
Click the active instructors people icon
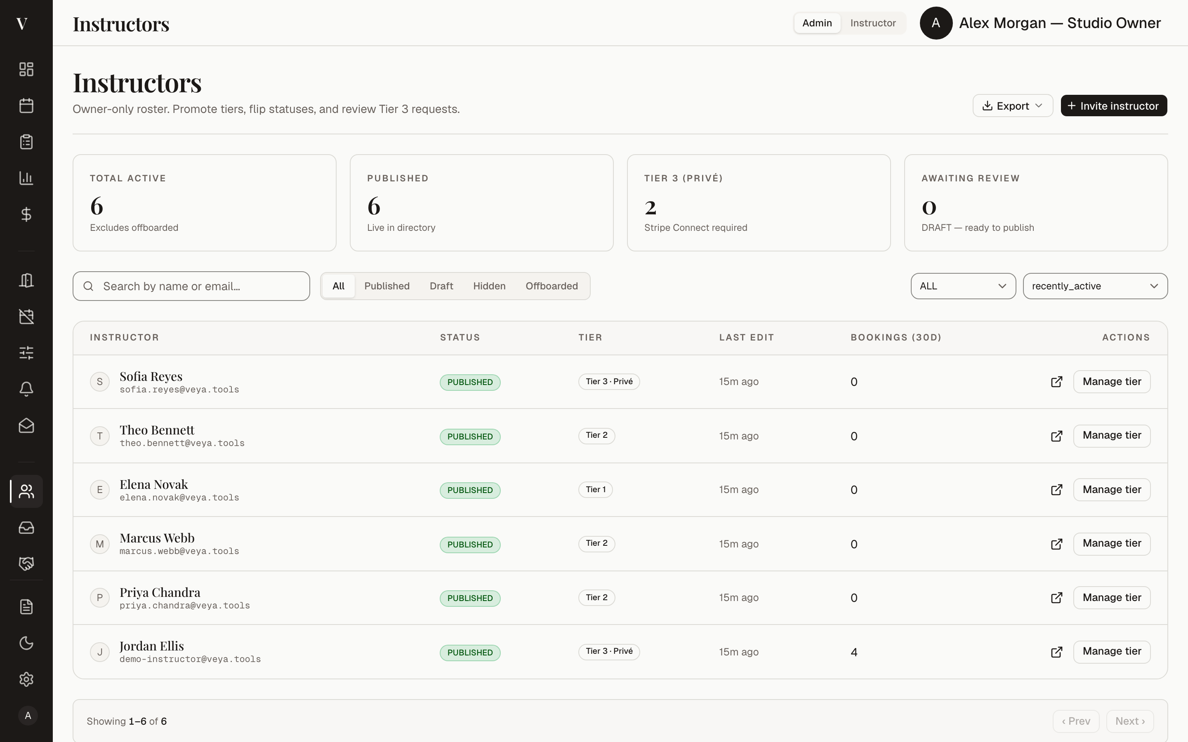pyautogui.click(x=26, y=491)
